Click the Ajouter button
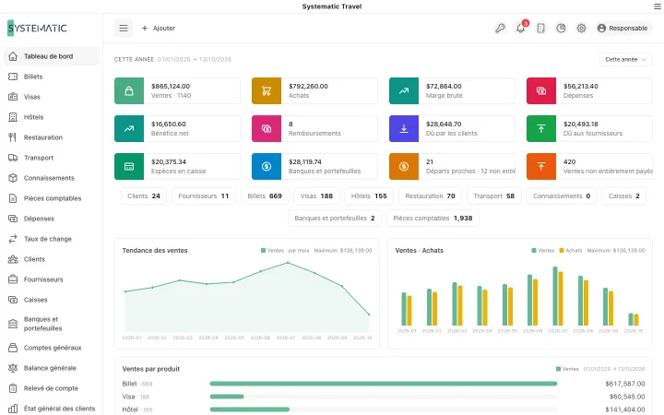The image size is (664, 415). 159,28
